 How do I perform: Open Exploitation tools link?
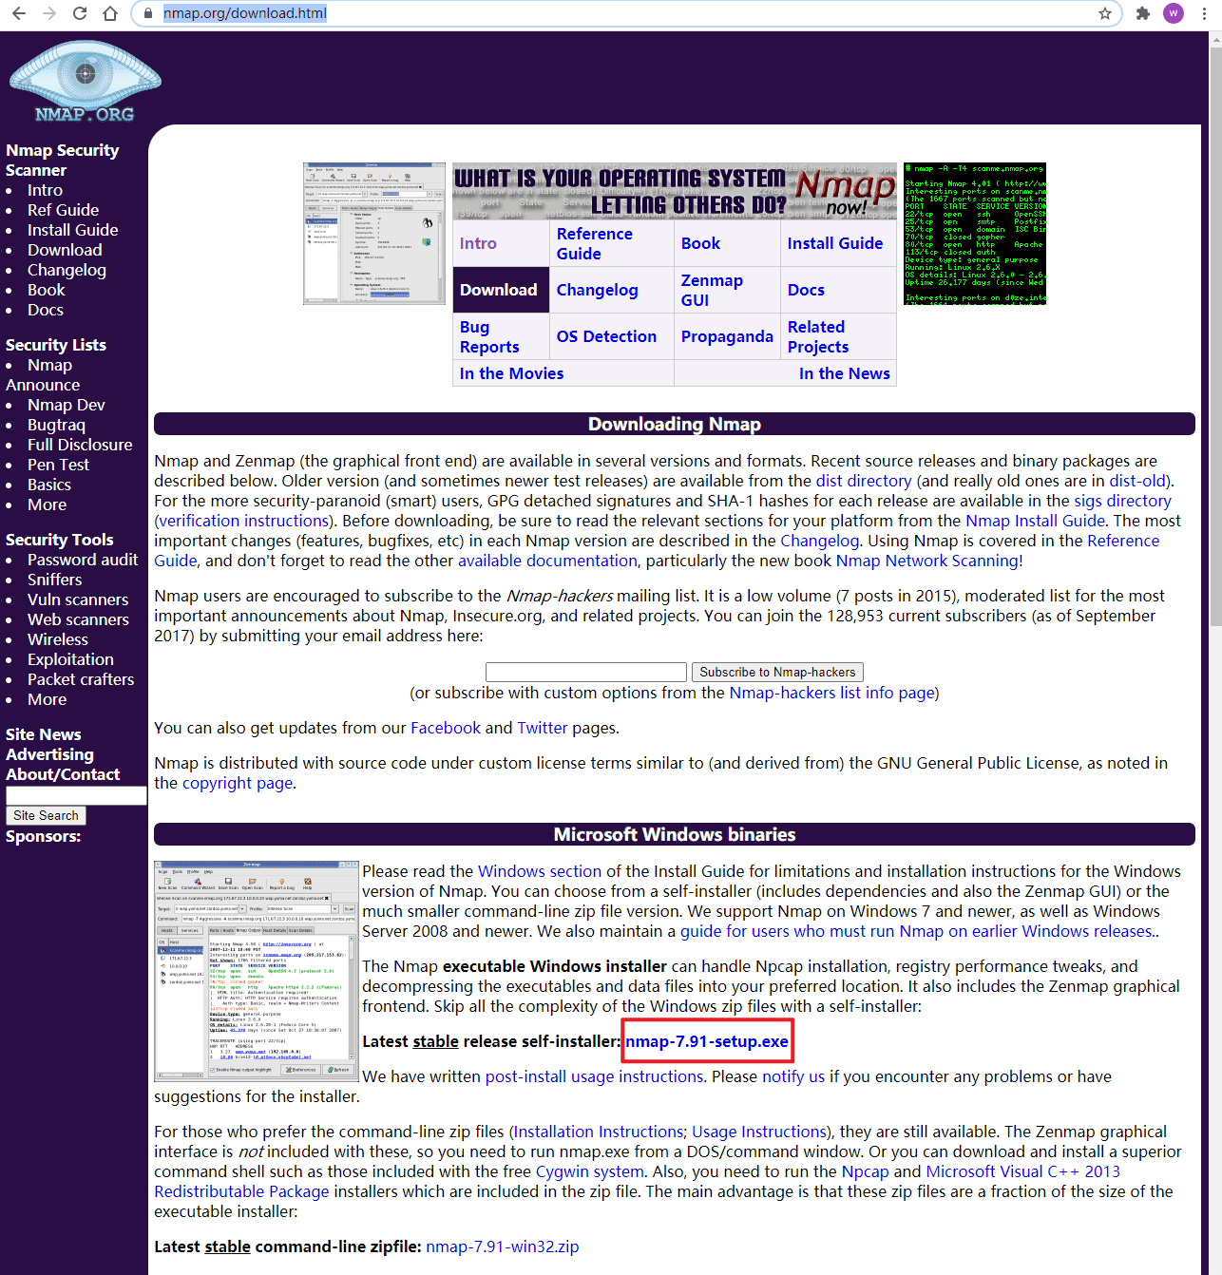(x=70, y=659)
